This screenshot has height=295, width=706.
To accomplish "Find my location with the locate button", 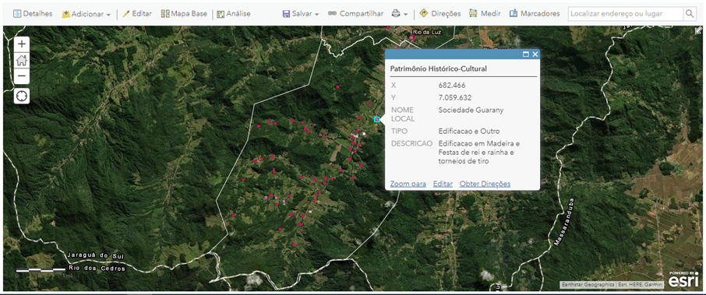I will [x=22, y=96].
